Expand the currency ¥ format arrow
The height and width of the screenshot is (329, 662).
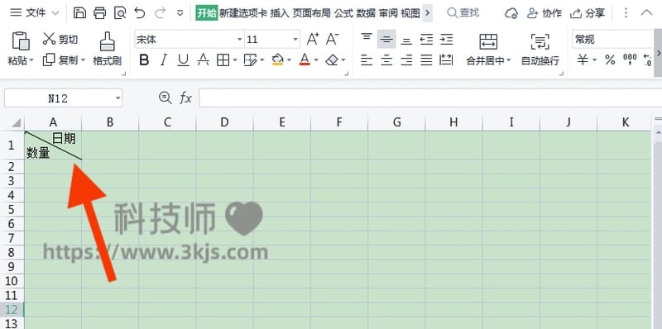[594, 60]
